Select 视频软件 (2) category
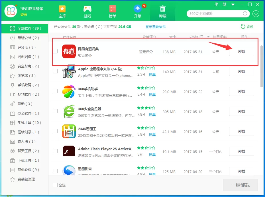Image resolution: width=265 pixels, height=197 pixels. click(x=25, y=94)
